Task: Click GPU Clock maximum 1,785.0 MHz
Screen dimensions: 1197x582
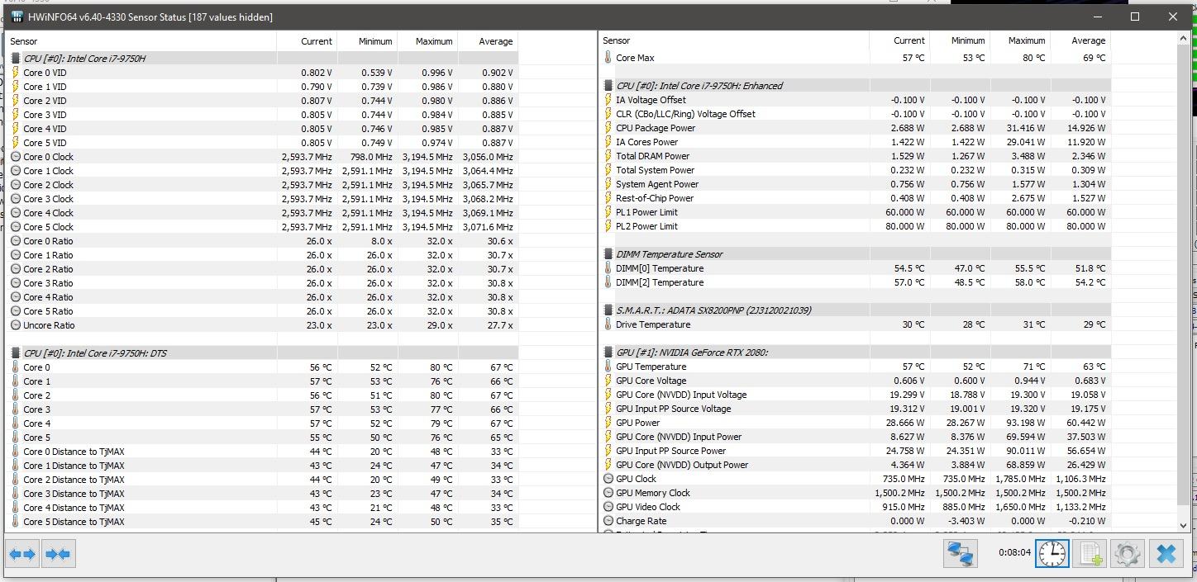Action: 1020,479
